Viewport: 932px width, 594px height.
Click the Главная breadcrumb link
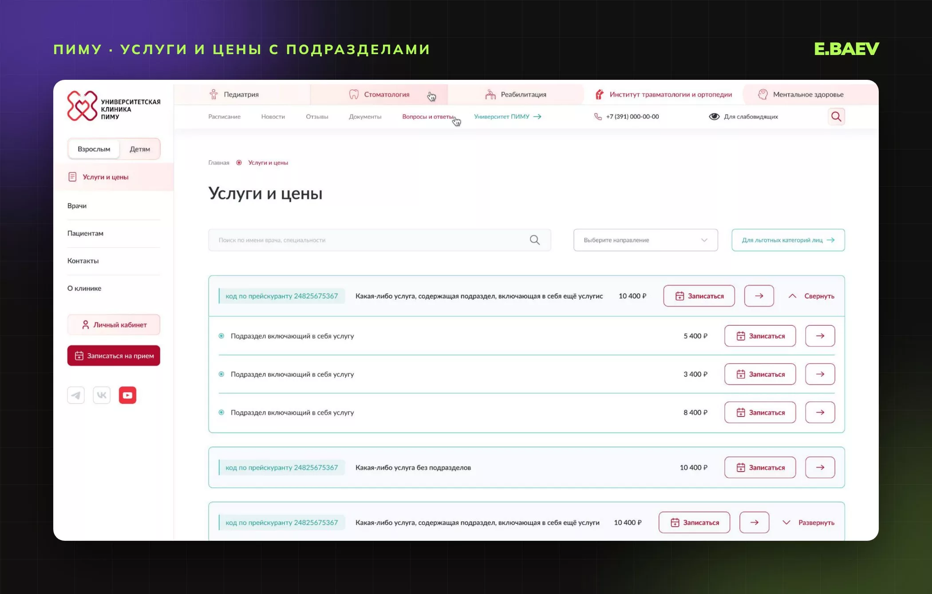point(219,163)
